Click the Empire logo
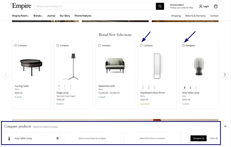This screenshot has height=147, width=231. click(22, 6)
